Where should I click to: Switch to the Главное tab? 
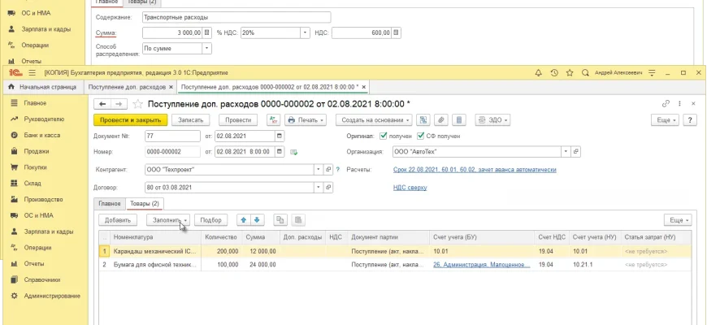(x=110, y=203)
